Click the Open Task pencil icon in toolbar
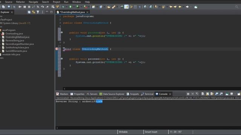The height and width of the screenshot is (135, 241). [x=114, y=7]
